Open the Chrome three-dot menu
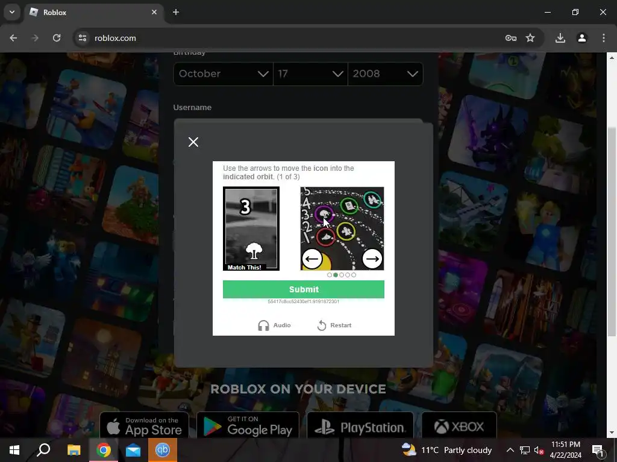Viewport: 617px width, 462px height. pos(604,38)
